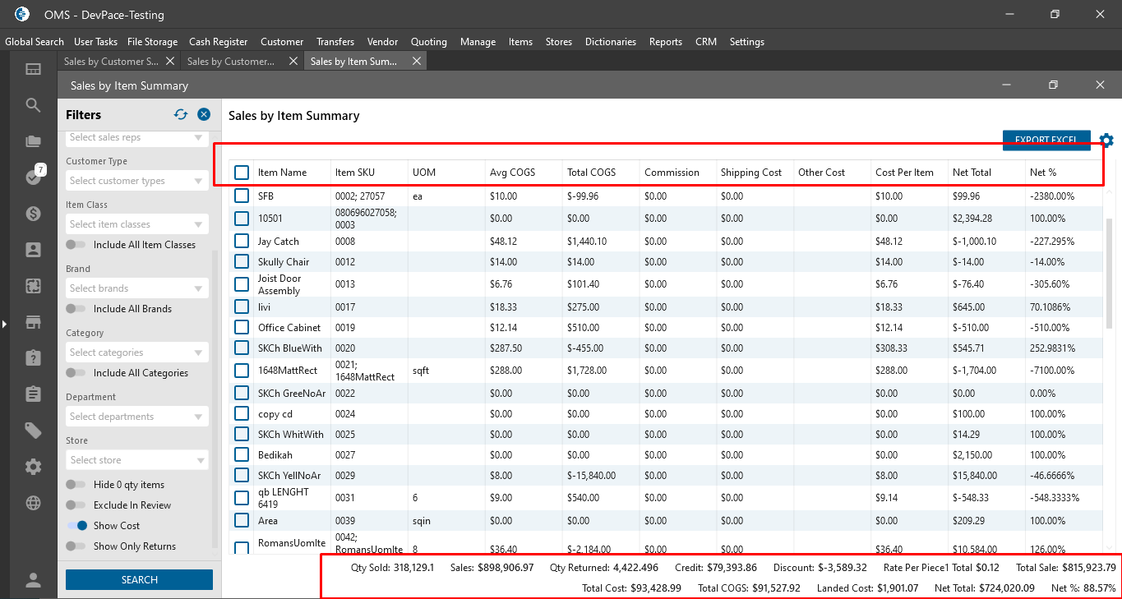Click the price tag sidebar icon

tap(33, 431)
